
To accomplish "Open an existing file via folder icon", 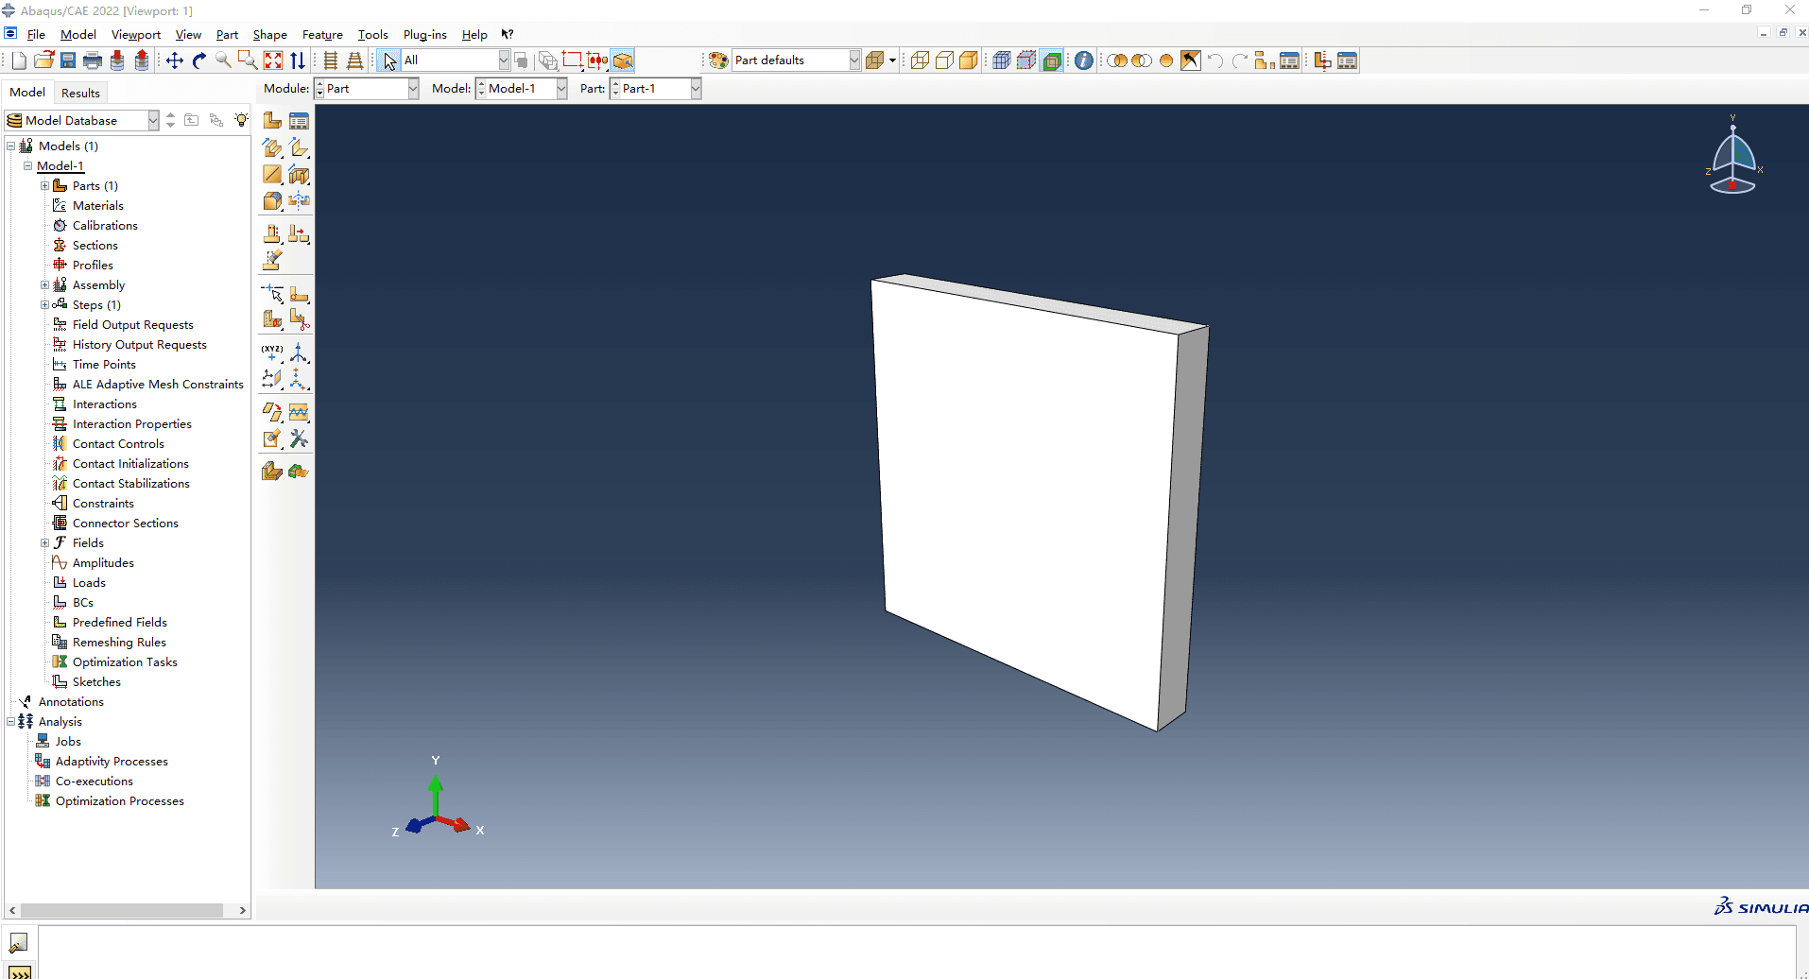I will pos(43,60).
